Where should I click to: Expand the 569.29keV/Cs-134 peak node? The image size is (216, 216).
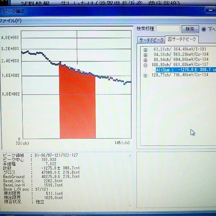click(145, 55)
